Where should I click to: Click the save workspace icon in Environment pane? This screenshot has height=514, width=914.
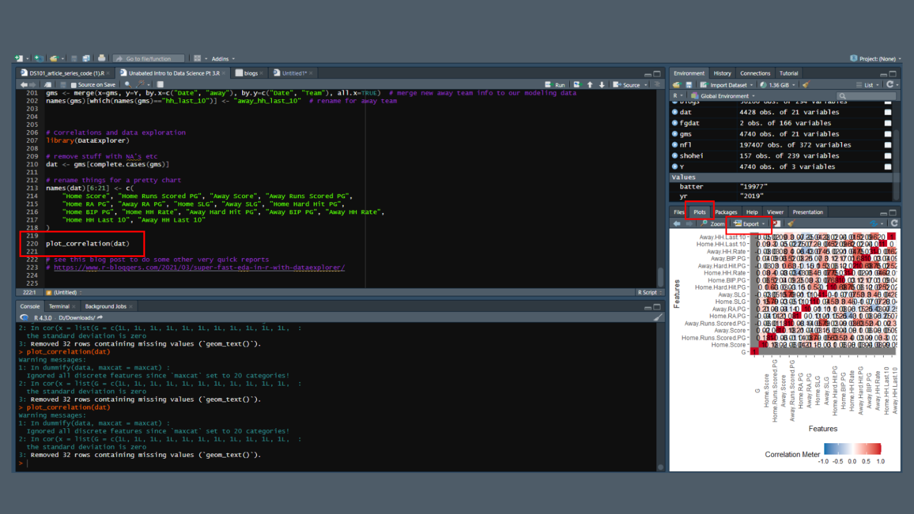click(688, 84)
